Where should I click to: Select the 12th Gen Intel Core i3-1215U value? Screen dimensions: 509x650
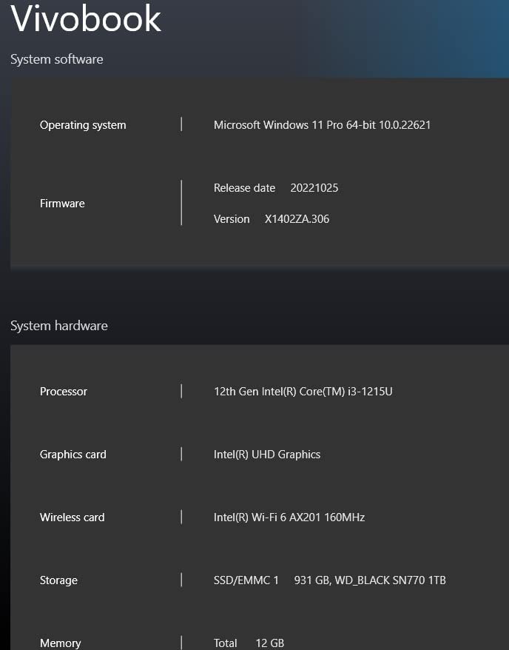click(303, 392)
